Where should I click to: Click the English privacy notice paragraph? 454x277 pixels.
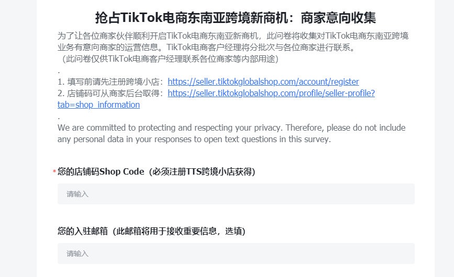(231, 133)
